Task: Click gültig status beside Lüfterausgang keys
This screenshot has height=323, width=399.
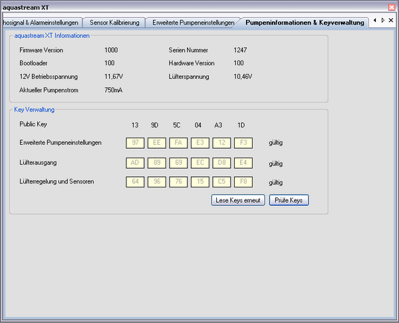Action: [x=276, y=163]
